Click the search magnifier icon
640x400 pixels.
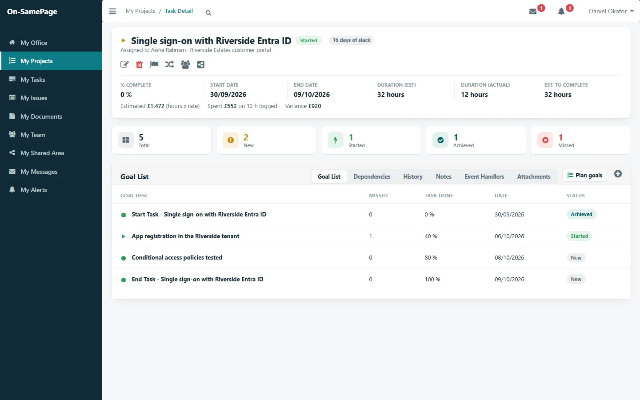click(208, 13)
